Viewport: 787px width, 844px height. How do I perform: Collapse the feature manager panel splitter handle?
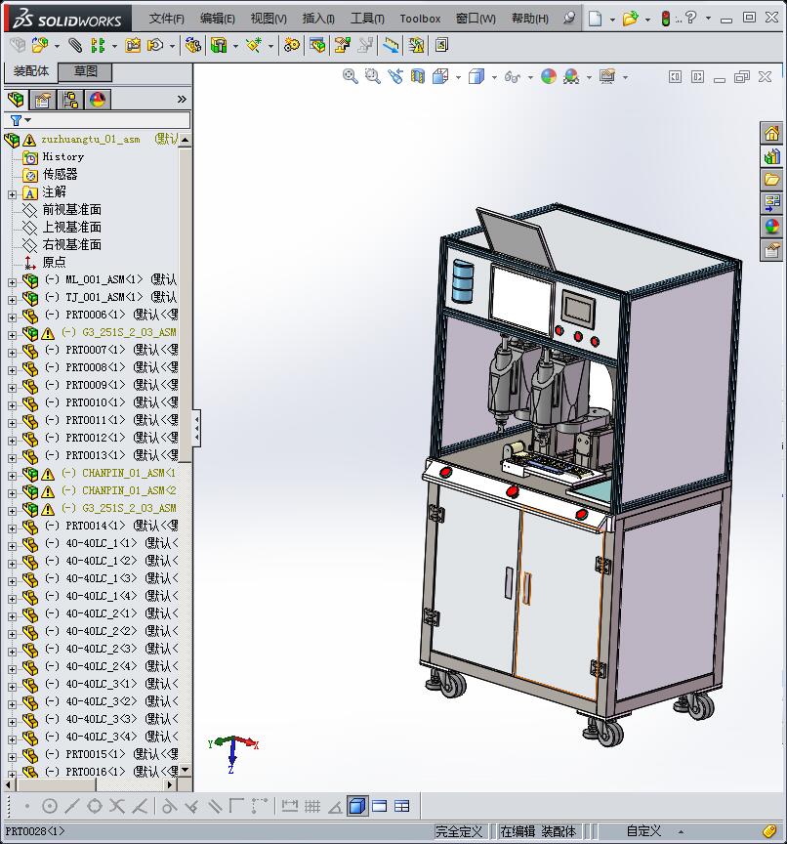197,428
